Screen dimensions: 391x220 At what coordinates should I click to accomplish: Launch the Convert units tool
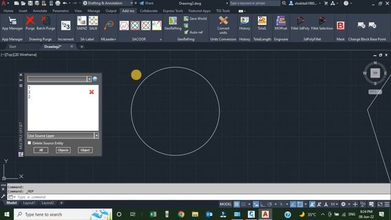coord(223,25)
